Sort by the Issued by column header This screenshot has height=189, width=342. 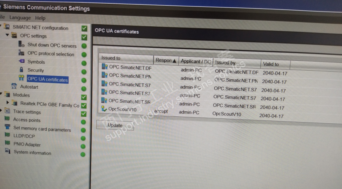tap(237, 63)
